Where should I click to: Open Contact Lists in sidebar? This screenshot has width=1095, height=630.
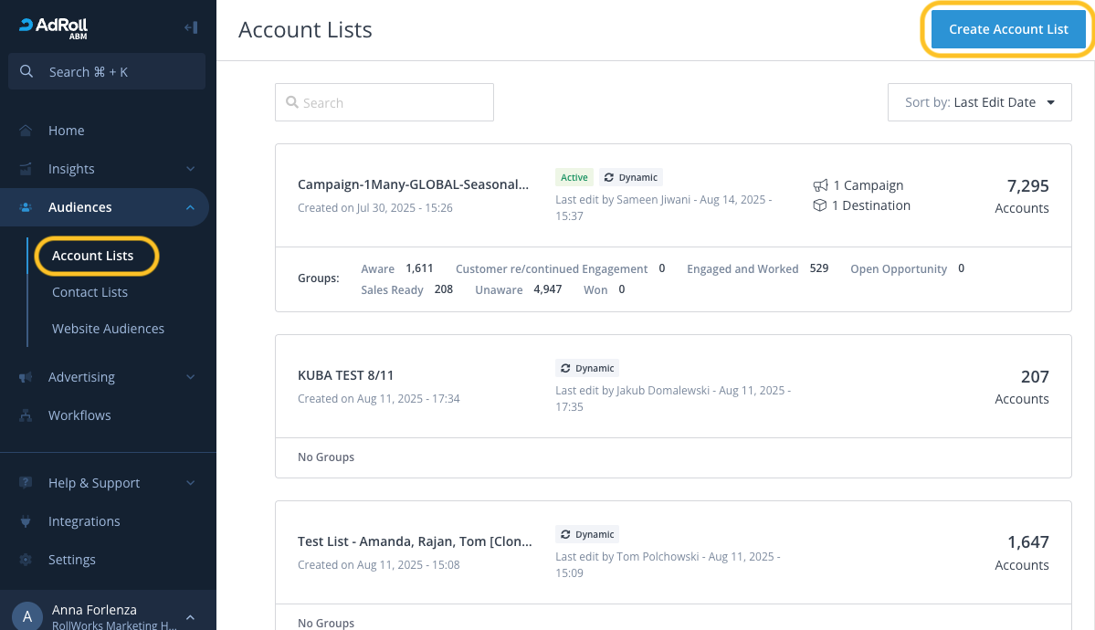click(x=89, y=292)
